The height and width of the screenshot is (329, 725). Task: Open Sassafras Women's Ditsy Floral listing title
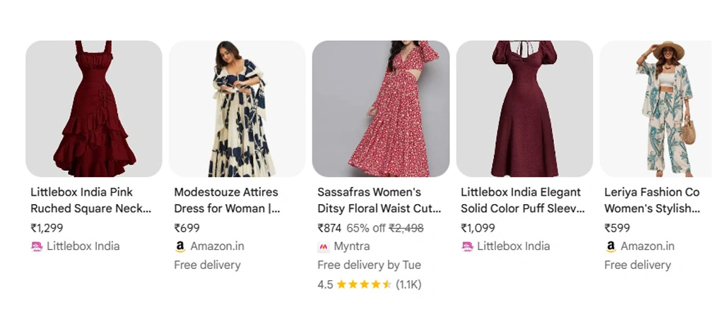(379, 201)
